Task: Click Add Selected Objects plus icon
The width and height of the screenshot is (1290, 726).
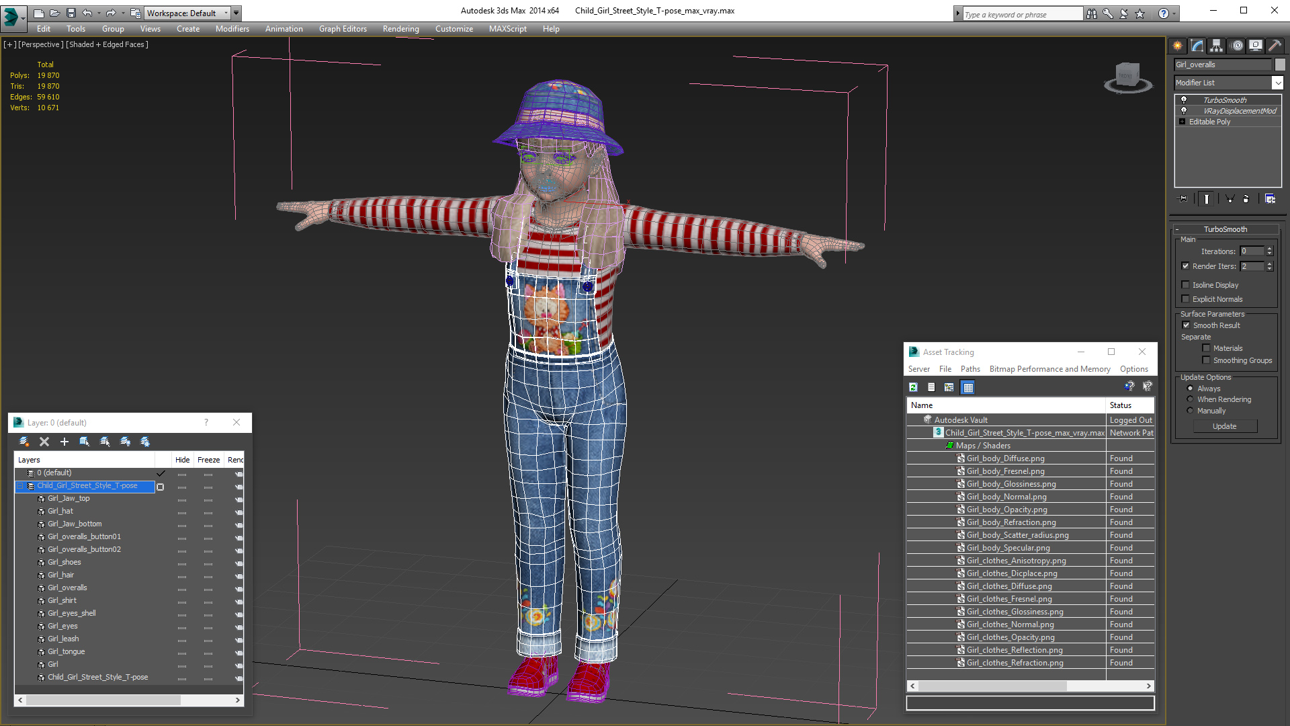Action: pyautogui.click(x=64, y=442)
